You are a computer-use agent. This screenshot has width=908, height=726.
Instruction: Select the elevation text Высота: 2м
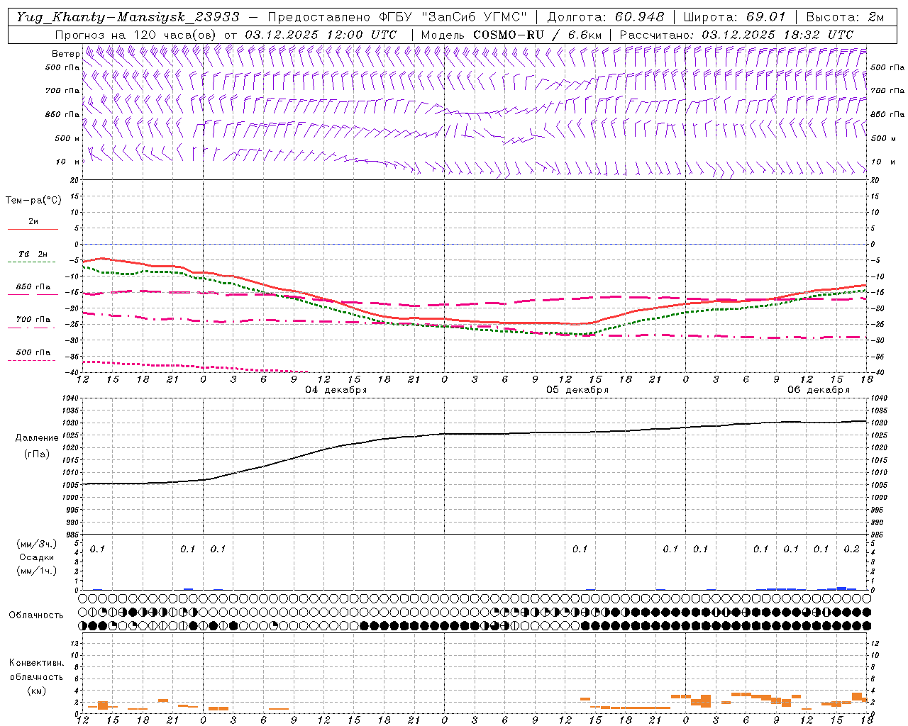[x=844, y=17]
